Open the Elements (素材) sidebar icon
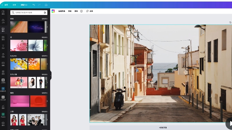 [x=3, y=38]
